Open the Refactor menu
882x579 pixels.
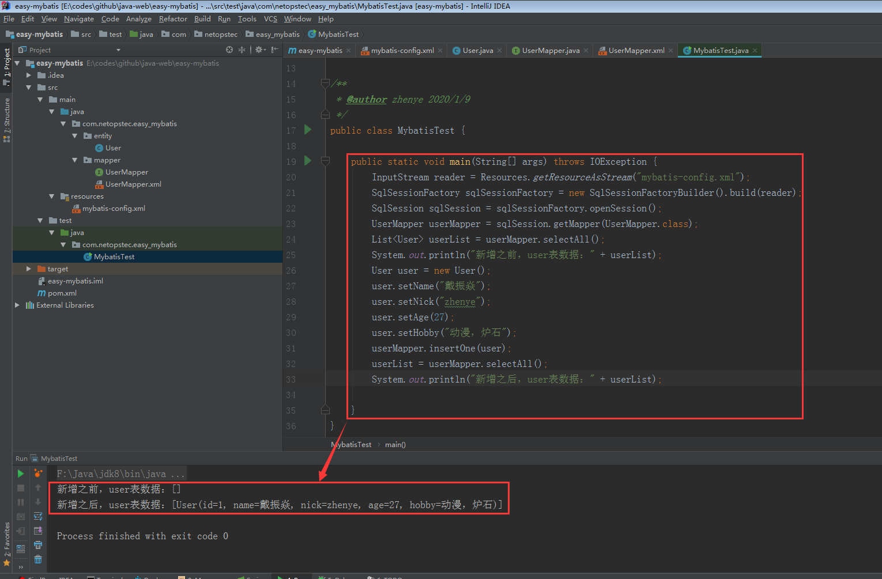point(173,19)
